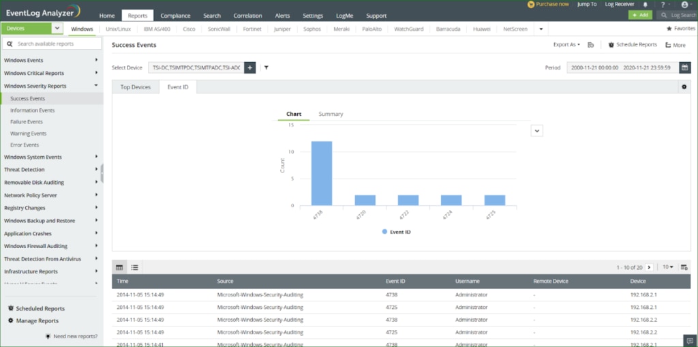
Task: Open the chart settings gear icon
Action: pyautogui.click(x=684, y=87)
